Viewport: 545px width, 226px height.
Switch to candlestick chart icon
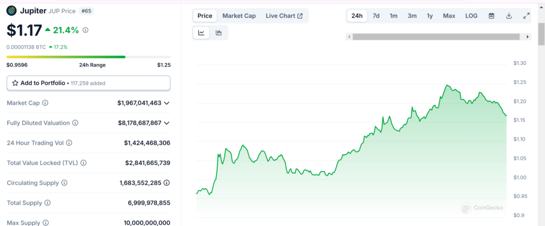tap(219, 33)
